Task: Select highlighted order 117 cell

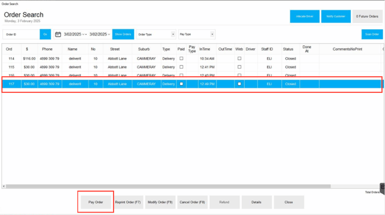Action: [11, 84]
